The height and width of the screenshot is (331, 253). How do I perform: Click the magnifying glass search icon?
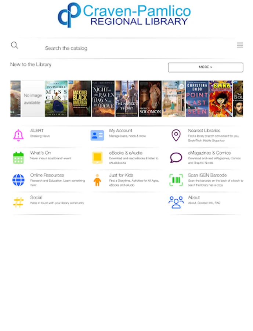(x=14, y=45)
